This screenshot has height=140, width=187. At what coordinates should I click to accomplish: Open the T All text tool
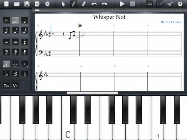coord(6,86)
